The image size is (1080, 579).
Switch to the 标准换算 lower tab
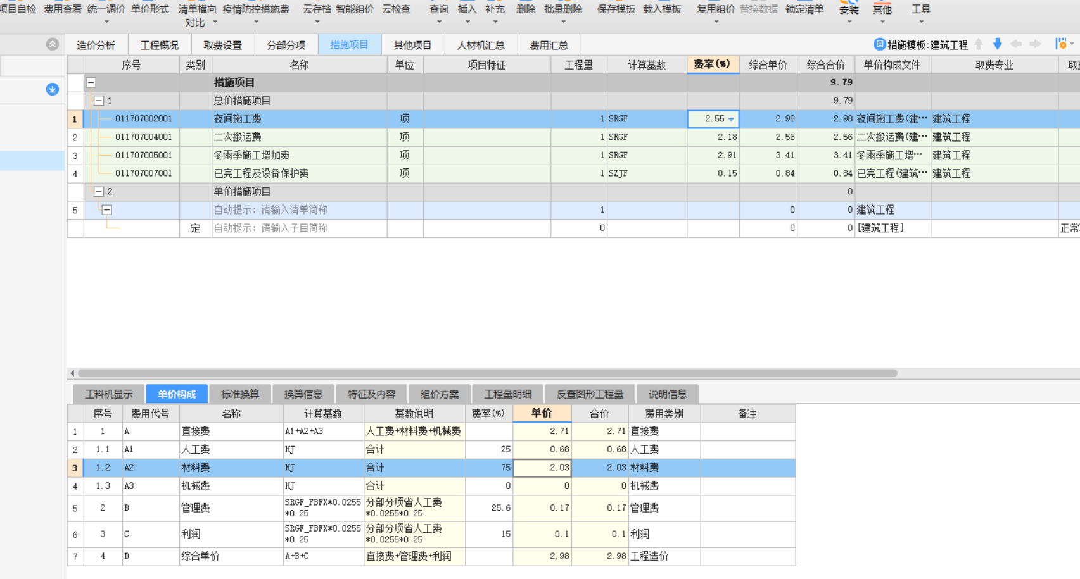240,394
